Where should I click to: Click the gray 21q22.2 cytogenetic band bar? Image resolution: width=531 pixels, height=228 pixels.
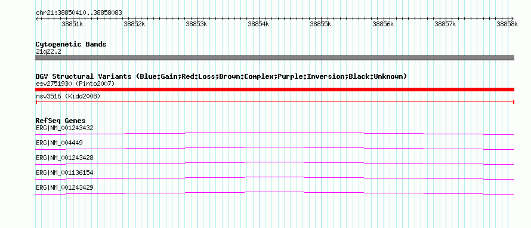[x=275, y=58]
